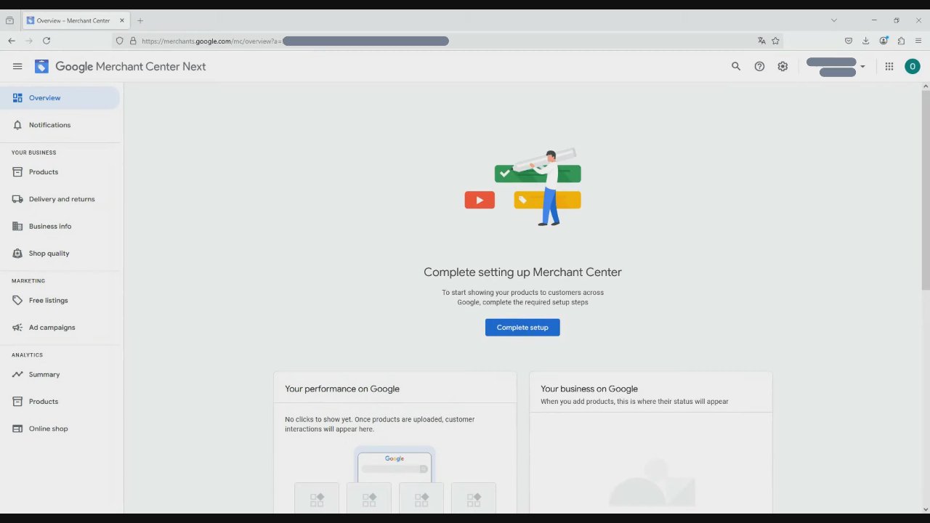Select the Overview – Merchant Center tab
Screen dimensions: 930x523
pos(76,20)
